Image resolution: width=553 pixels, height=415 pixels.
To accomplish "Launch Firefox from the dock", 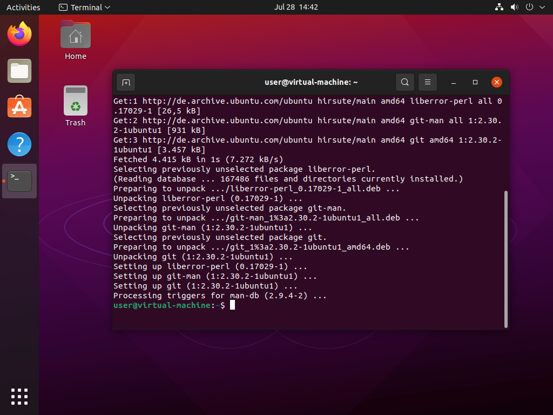I will (x=19, y=35).
